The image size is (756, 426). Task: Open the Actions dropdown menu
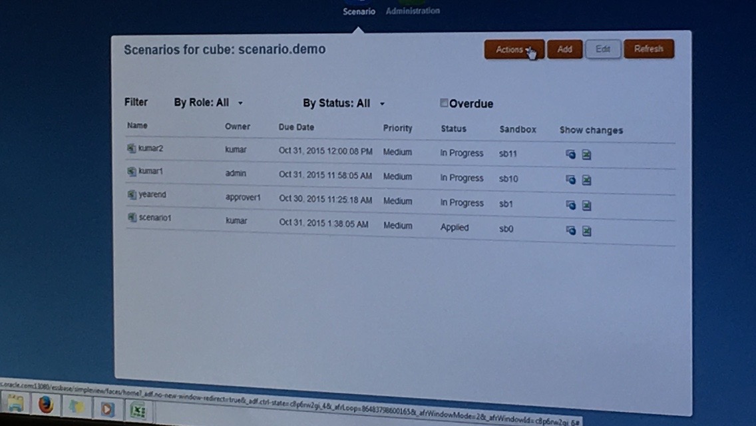(514, 49)
